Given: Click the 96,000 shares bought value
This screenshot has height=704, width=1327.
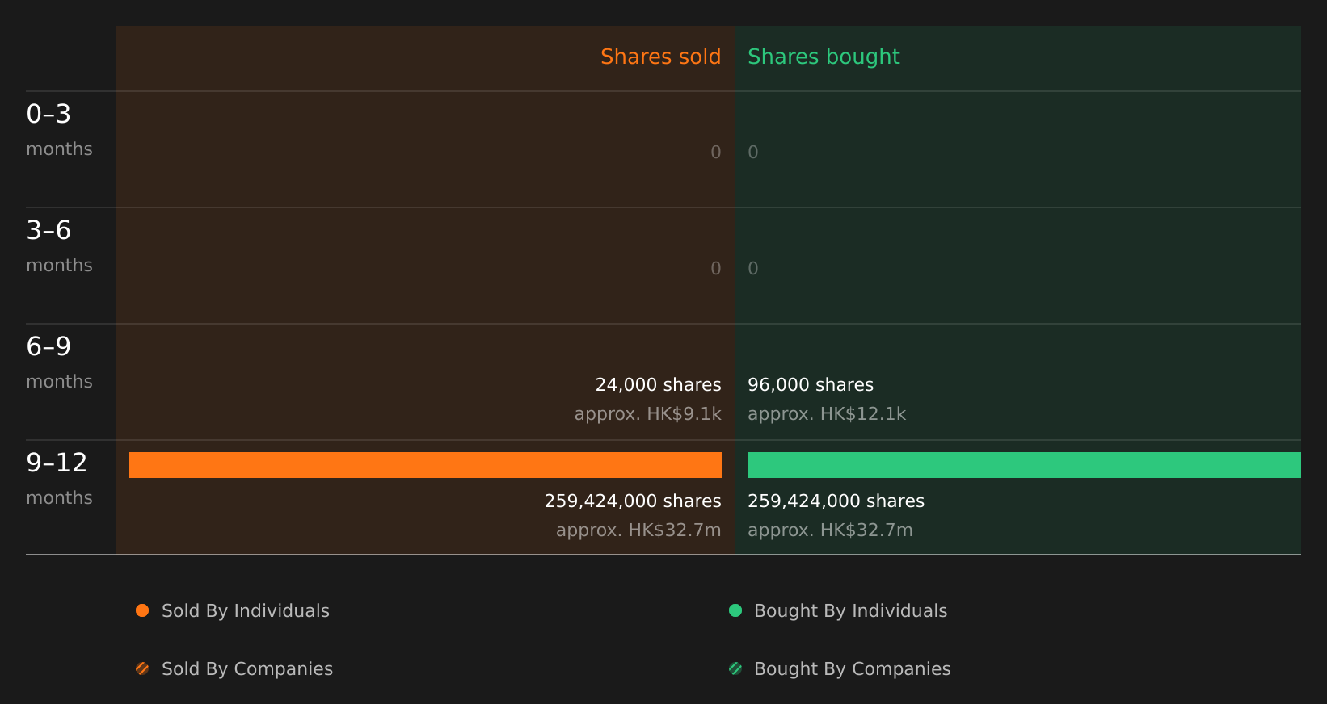Looking at the screenshot, I should coord(811,385).
